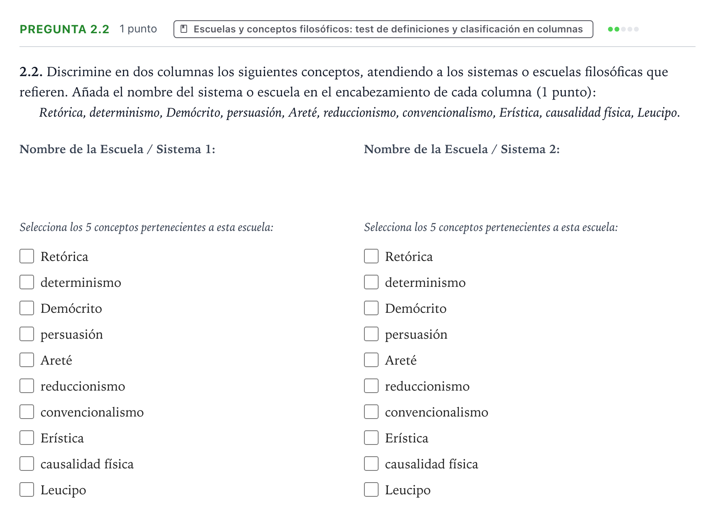Click the book icon in the topic tag

[x=184, y=29]
